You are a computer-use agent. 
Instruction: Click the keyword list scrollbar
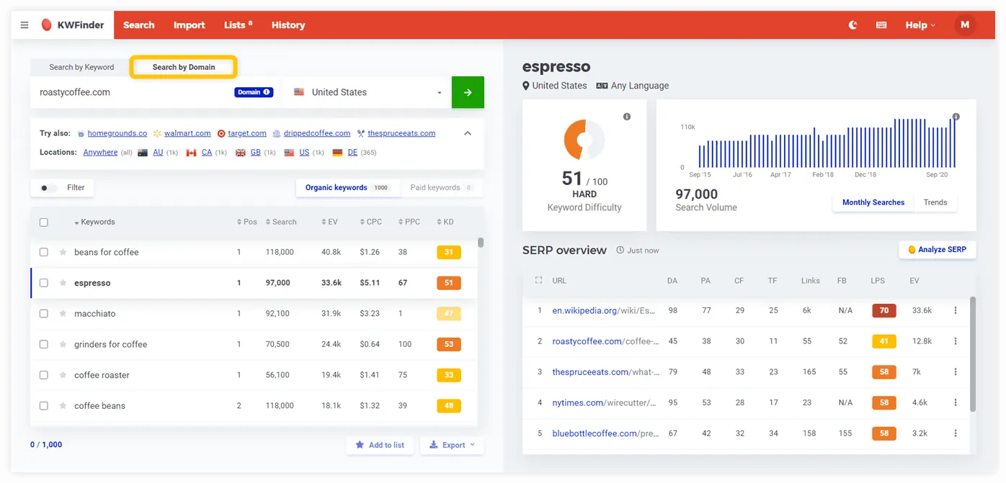click(x=481, y=243)
